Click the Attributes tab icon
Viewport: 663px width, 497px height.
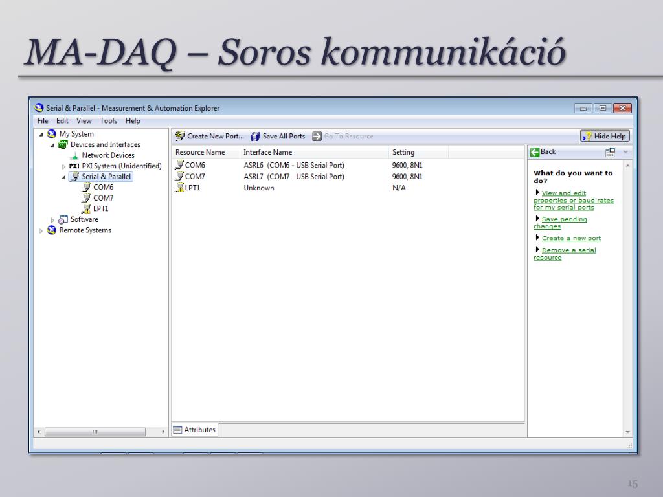[177, 430]
